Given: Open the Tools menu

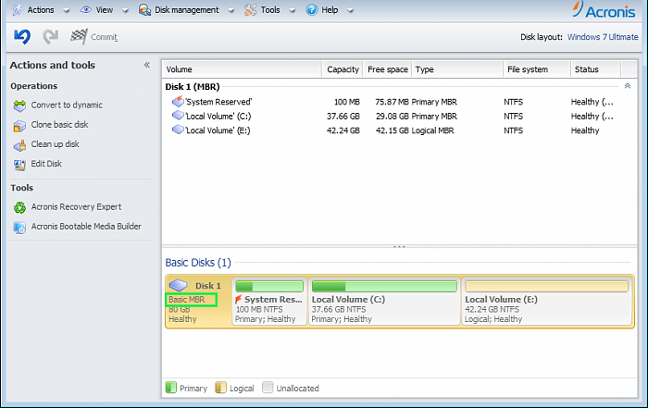Looking at the screenshot, I should 269,10.
